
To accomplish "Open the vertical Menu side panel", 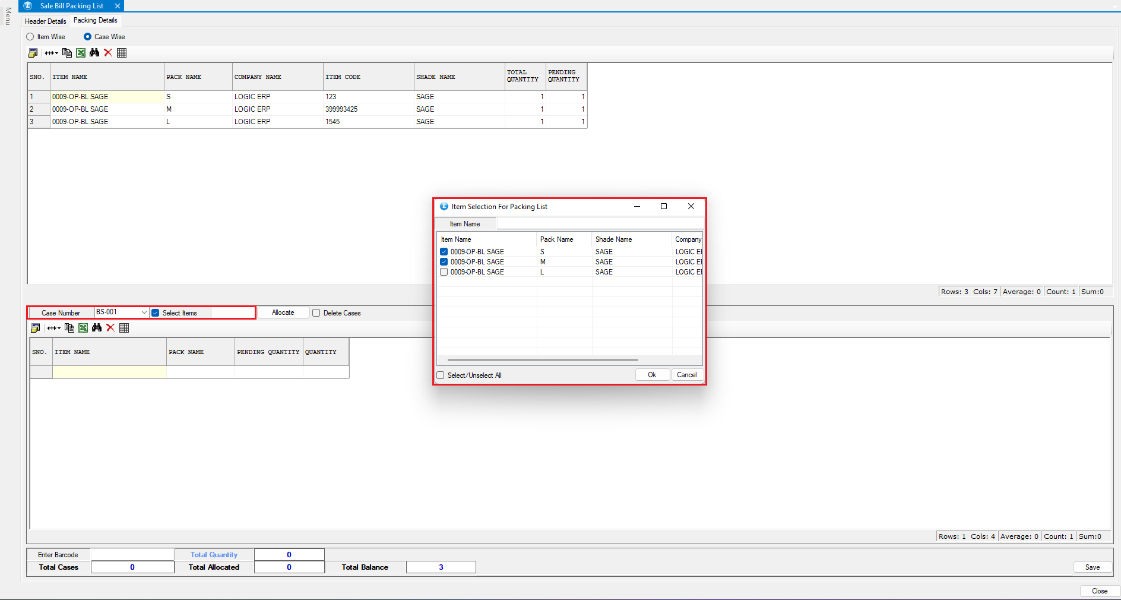I will (8, 17).
